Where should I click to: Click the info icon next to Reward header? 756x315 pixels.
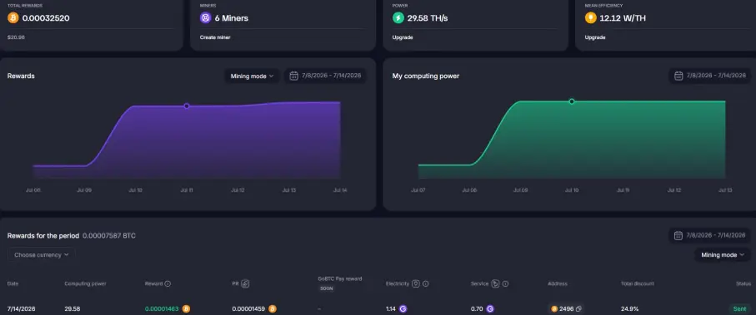pos(168,283)
